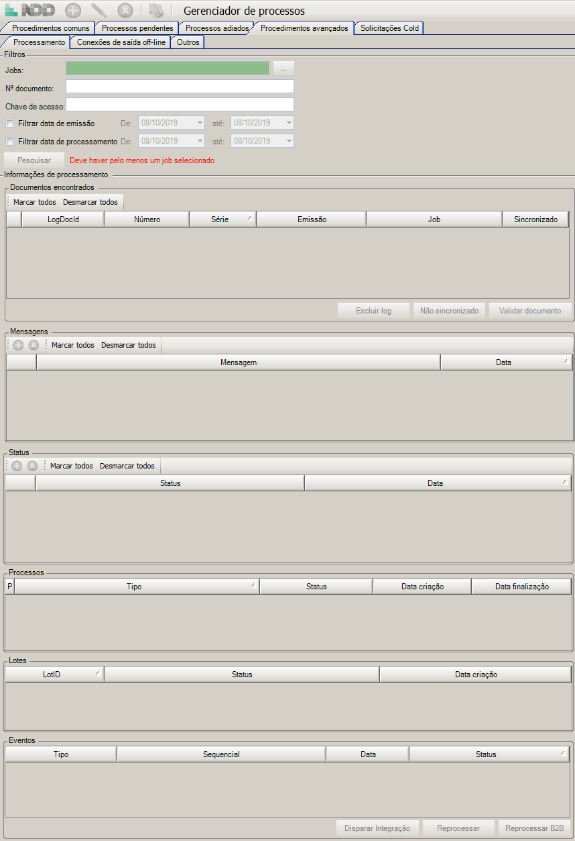Open processamento 'De' date dropdown

pyautogui.click(x=200, y=141)
